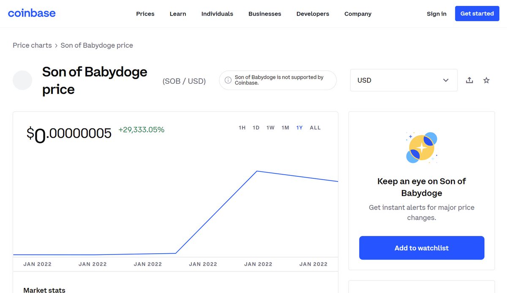This screenshot has width=507, height=293.
Task: Click the Keep an eye on Son of Babydoge heading
Action: (x=422, y=187)
